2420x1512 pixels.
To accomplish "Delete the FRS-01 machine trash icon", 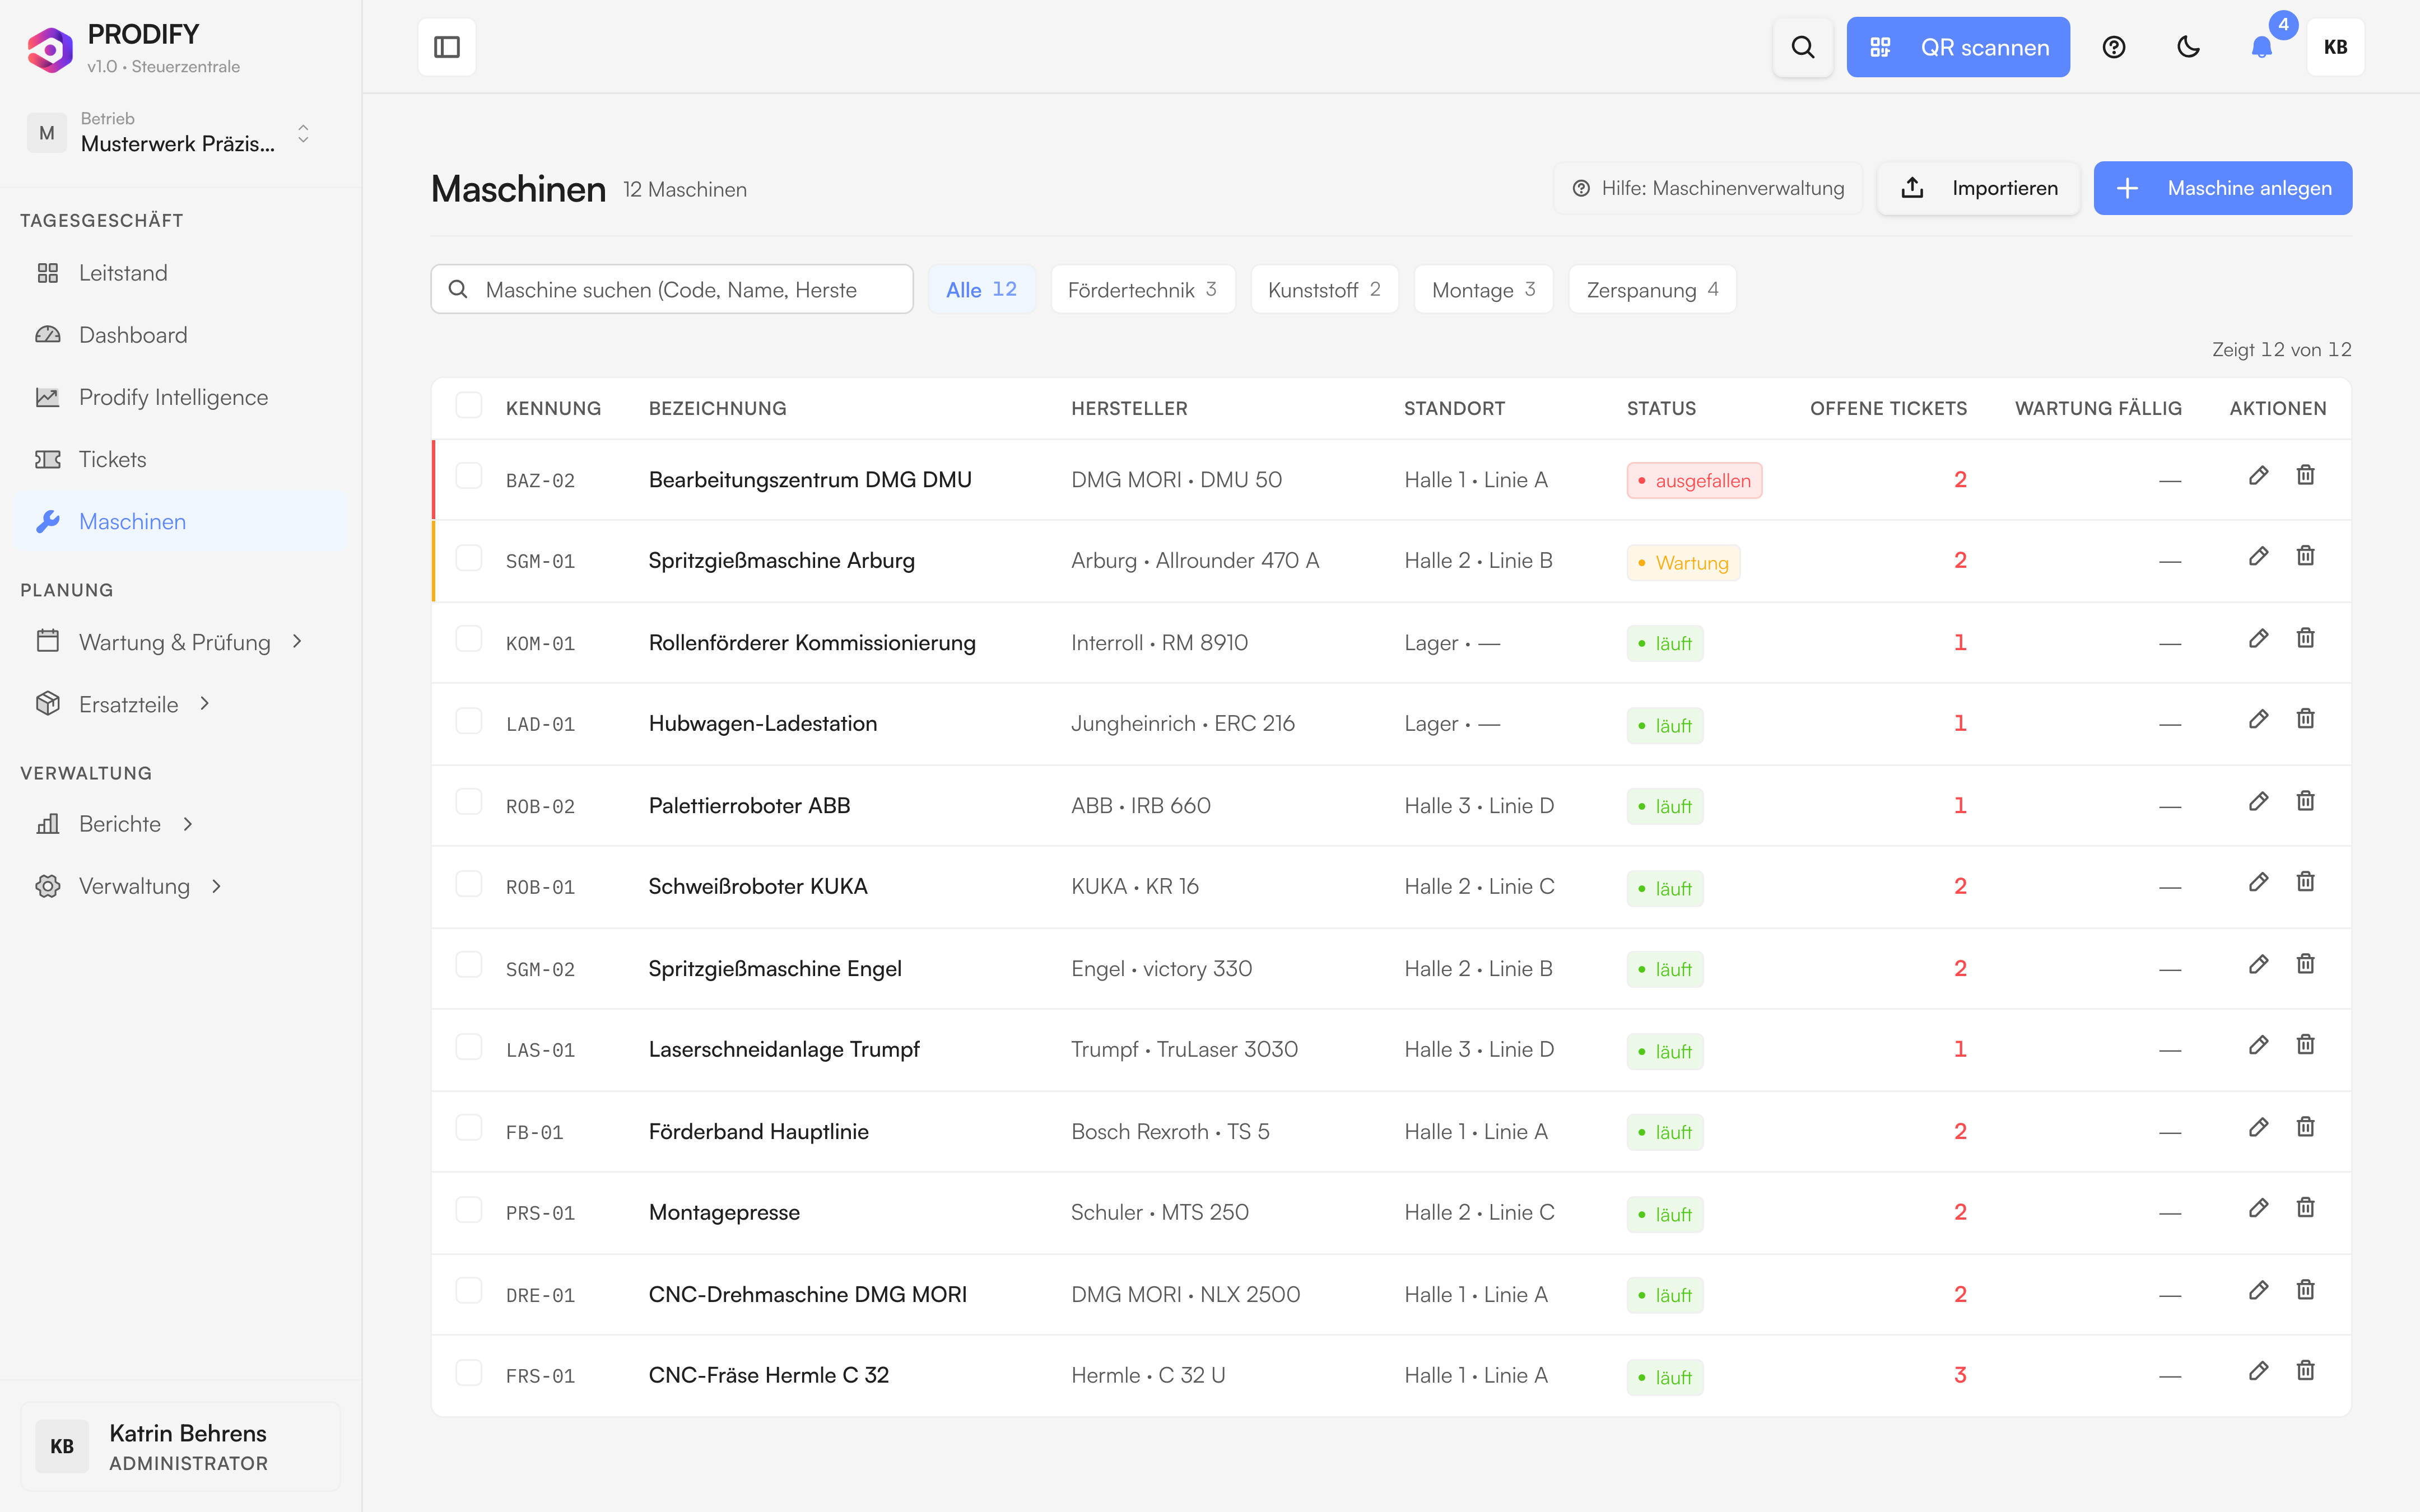I will click(2305, 1371).
